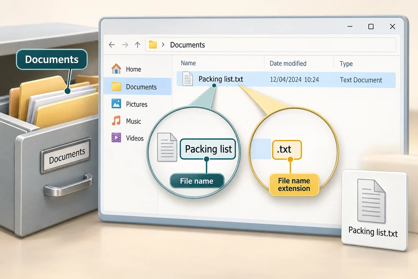This screenshot has width=418, height=279.
Task: Click the large document icon on desktop card
Action: click(371, 201)
